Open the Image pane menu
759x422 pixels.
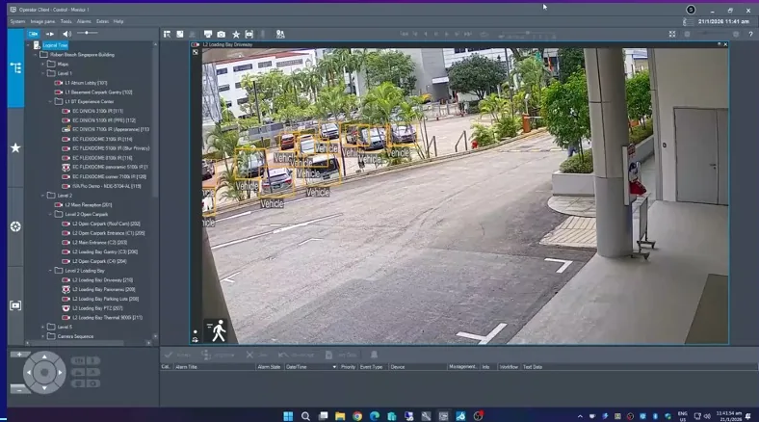(x=42, y=21)
